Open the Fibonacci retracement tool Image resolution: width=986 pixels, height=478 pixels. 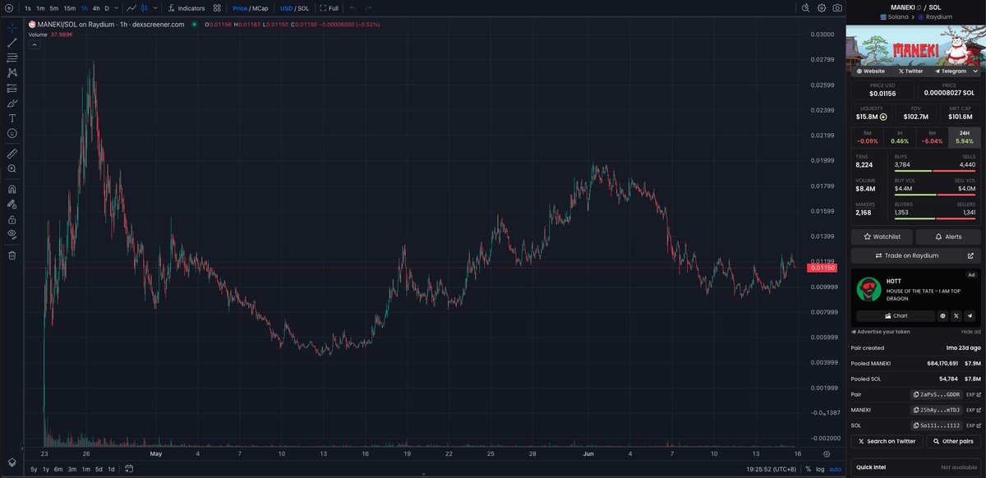point(12,57)
